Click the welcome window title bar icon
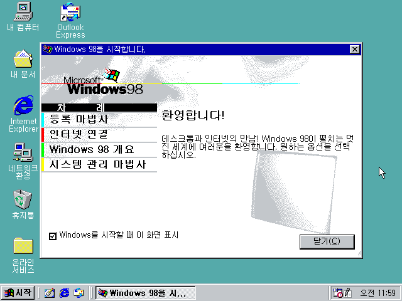This screenshot has width=402, height=301. pyautogui.click(x=48, y=49)
